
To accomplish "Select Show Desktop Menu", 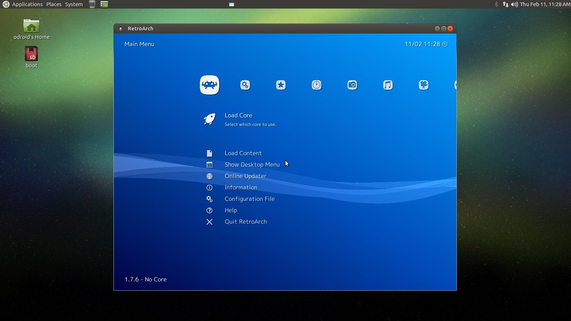I will [x=252, y=164].
